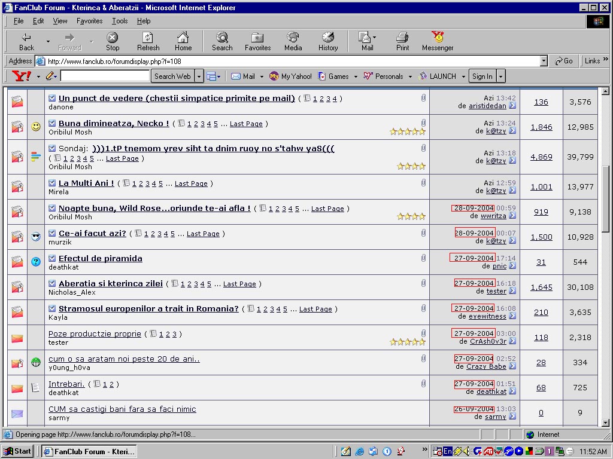Toggle checkbox icon before La Multi Ani

[x=52, y=183]
